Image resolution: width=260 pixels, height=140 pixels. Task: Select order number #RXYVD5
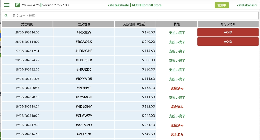tap(84, 79)
